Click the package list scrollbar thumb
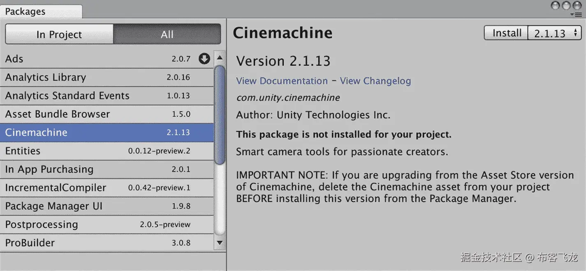 [x=220, y=115]
